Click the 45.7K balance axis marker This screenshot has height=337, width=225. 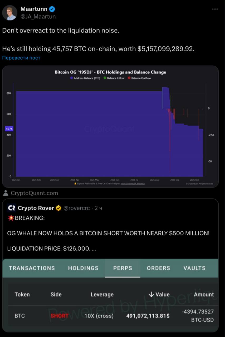(x=9, y=129)
